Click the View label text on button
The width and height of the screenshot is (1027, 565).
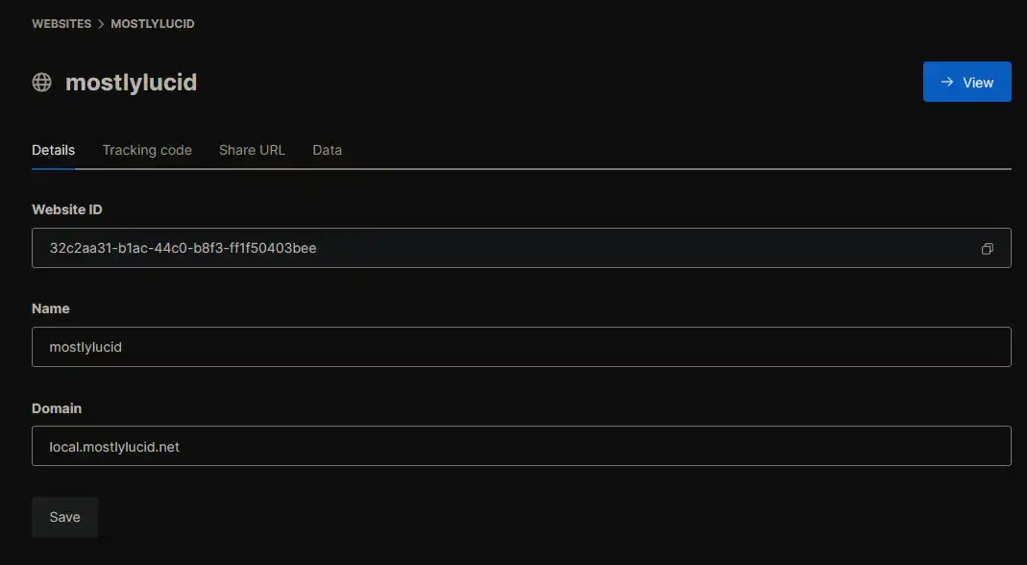point(978,83)
